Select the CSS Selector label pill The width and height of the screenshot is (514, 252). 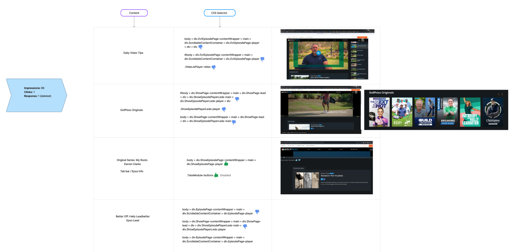click(220, 13)
